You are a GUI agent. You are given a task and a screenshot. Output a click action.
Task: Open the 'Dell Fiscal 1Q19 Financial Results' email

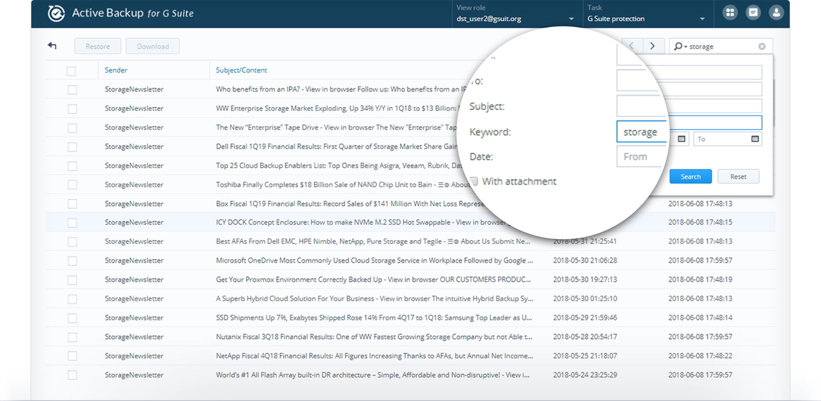coord(337,146)
